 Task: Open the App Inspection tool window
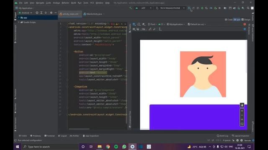(91, 136)
